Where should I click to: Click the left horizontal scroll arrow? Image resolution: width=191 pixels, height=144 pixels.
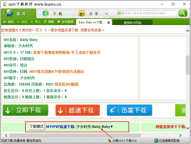pyautogui.click(x=6, y=135)
